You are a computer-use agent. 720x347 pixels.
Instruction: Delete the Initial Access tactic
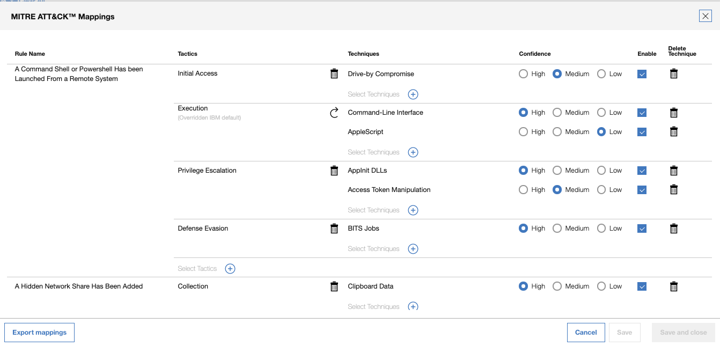coord(334,74)
